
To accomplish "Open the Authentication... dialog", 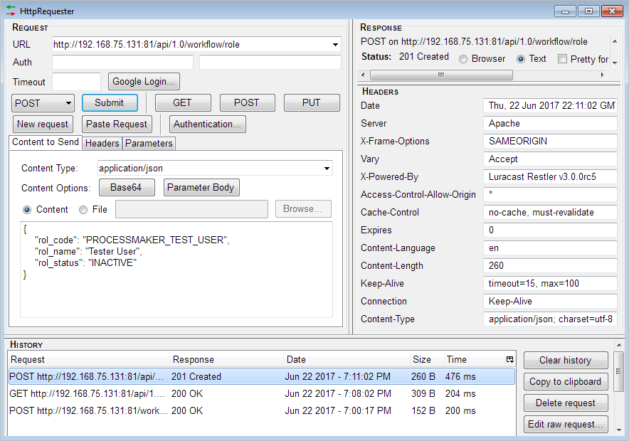I will [x=208, y=124].
